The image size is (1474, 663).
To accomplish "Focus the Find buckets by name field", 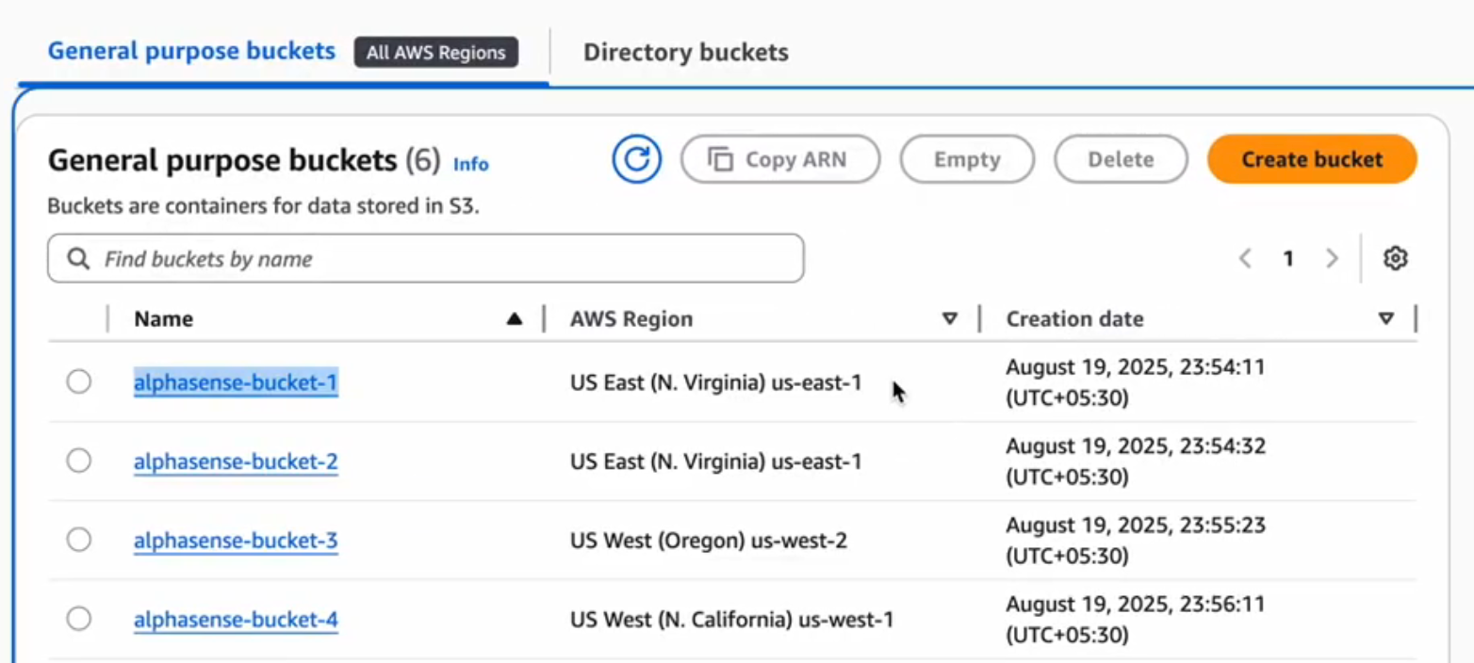I will point(443,259).
